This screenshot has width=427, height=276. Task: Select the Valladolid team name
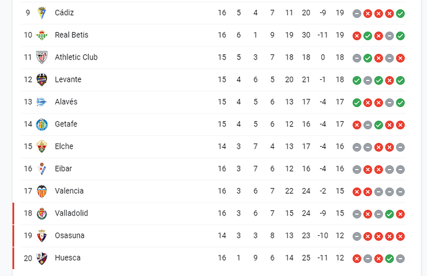click(71, 213)
